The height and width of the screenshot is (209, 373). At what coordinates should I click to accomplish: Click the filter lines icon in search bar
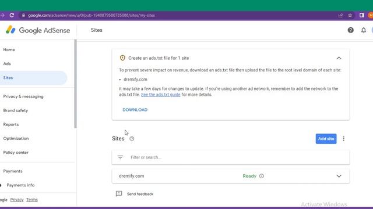pos(120,157)
